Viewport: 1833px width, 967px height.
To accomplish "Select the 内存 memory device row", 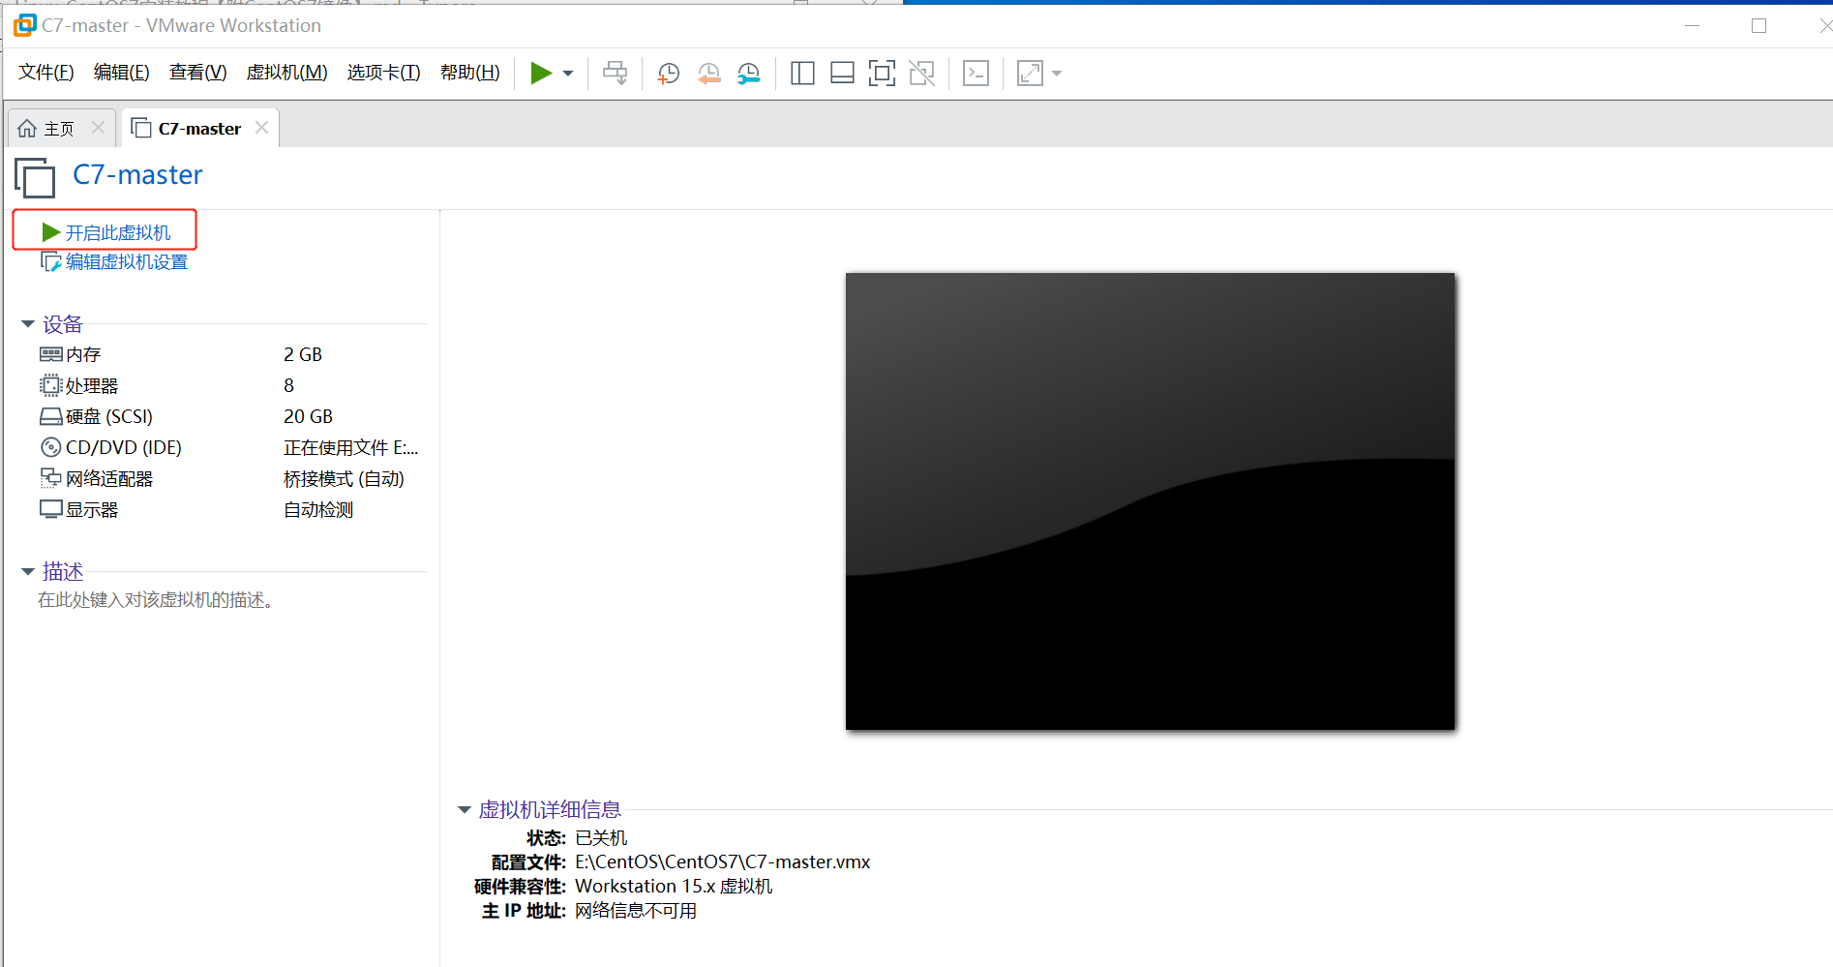I will click(x=230, y=355).
